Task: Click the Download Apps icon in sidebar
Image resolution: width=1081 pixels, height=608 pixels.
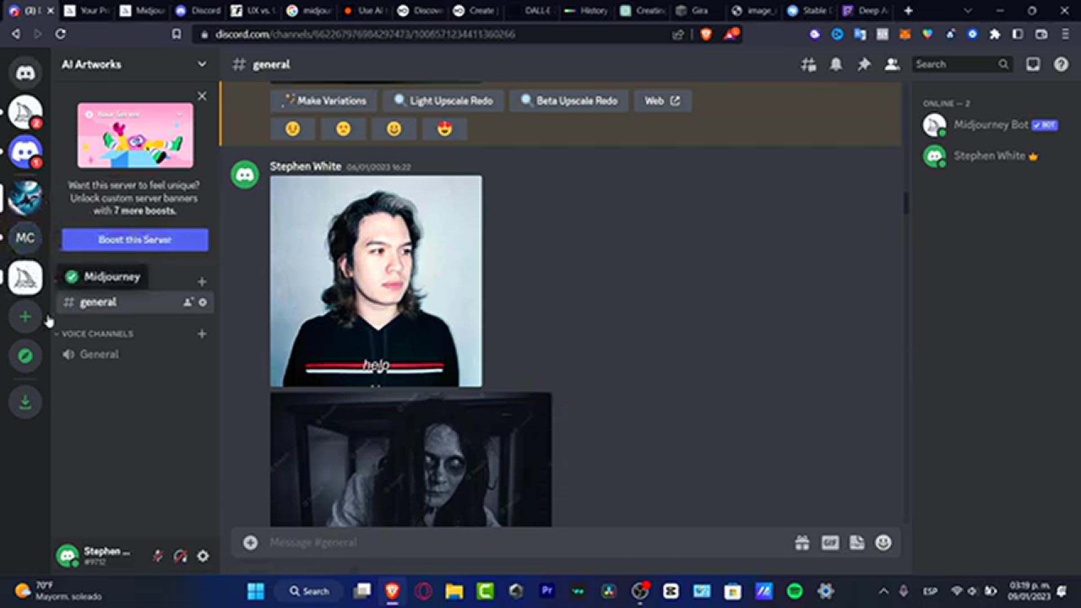Action: [x=25, y=402]
